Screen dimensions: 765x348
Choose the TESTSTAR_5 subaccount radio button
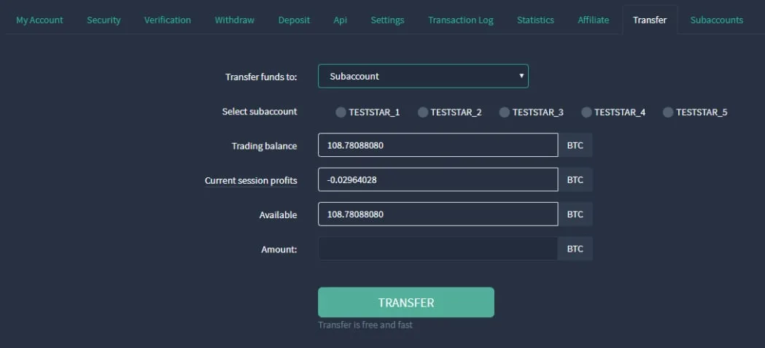668,112
